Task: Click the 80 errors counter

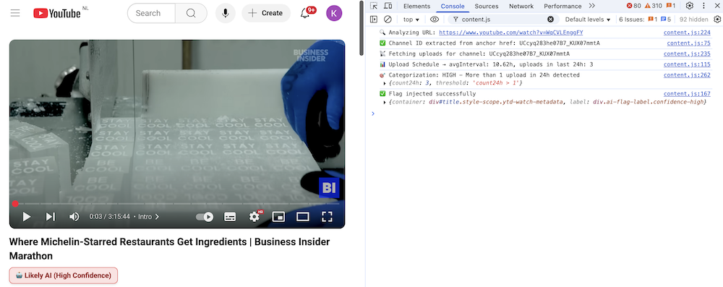Action: point(633,6)
